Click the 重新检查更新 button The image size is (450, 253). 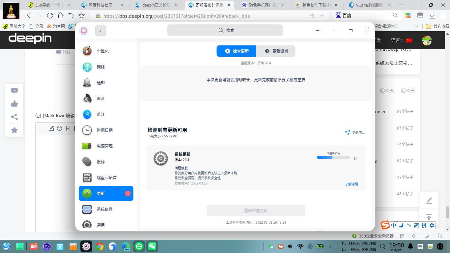(256, 211)
